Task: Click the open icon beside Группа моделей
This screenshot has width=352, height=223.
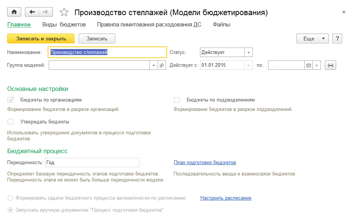Action: (162, 65)
